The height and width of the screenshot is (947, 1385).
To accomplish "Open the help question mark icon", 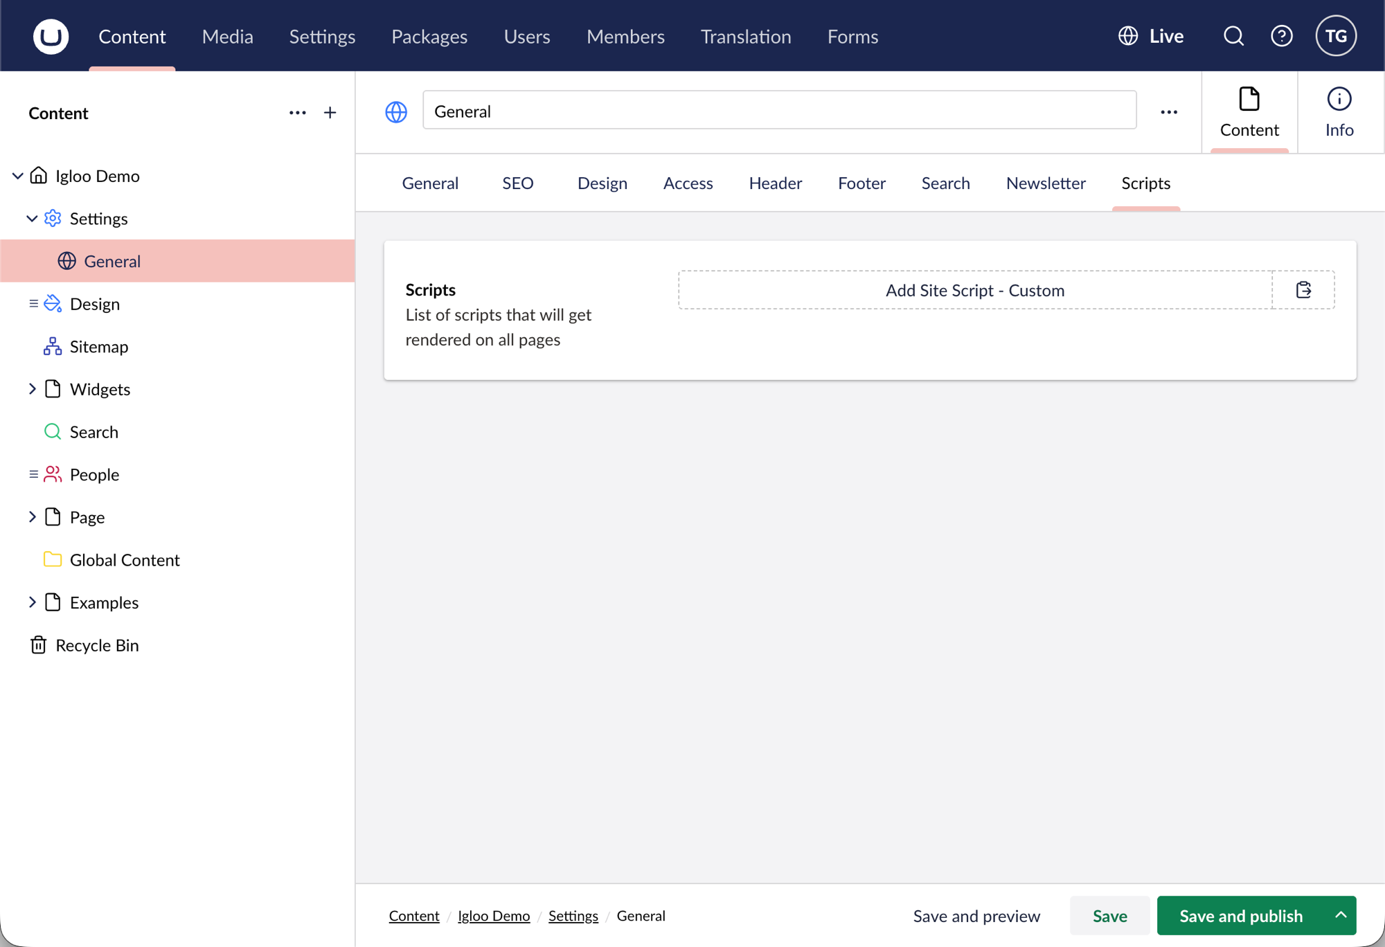I will [1282, 36].
